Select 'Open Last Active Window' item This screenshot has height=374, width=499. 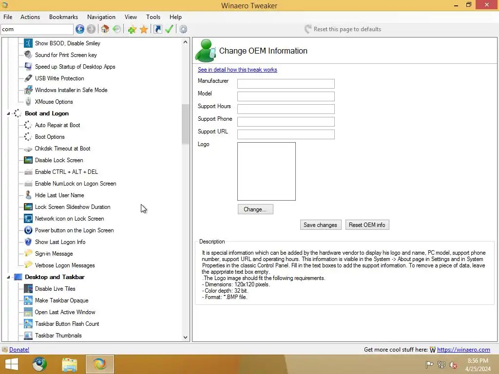tap(65, 312)
